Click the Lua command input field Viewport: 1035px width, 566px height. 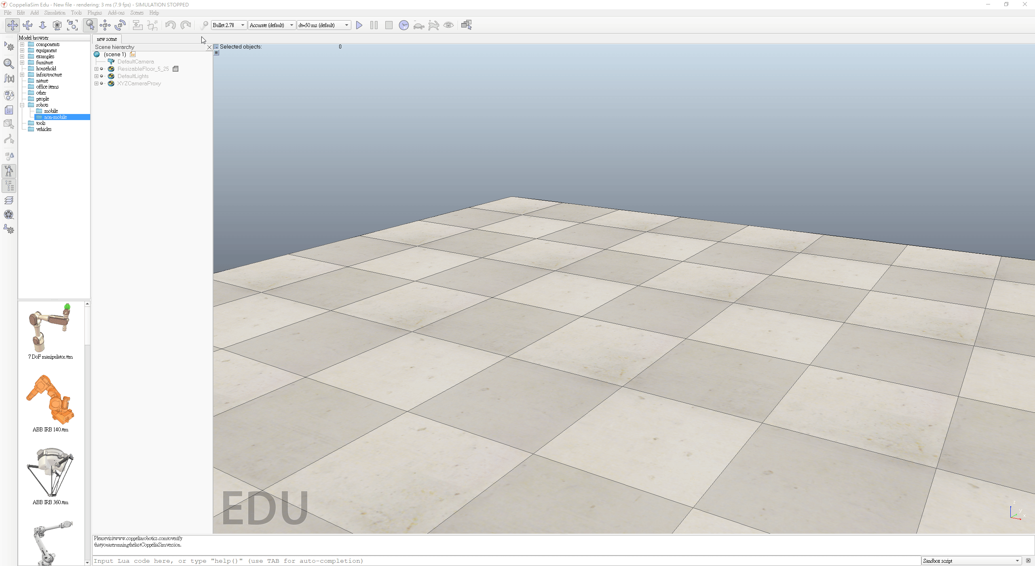click(506, 561)
